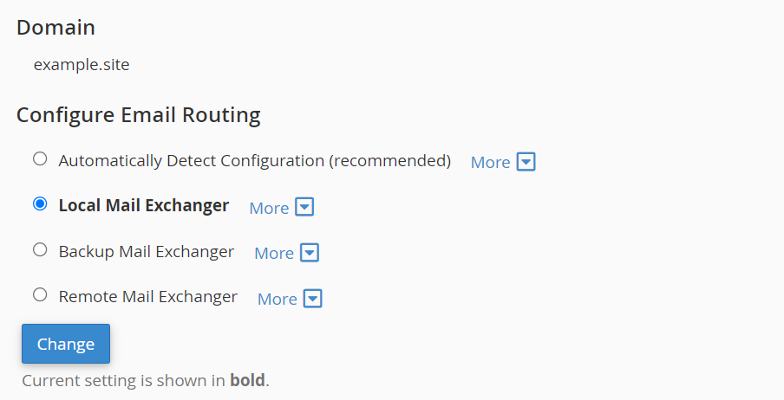Click the down-arrow icon beside Local Mail Exchanger
This screenshot has height=400, width=784.
[304, 208]
